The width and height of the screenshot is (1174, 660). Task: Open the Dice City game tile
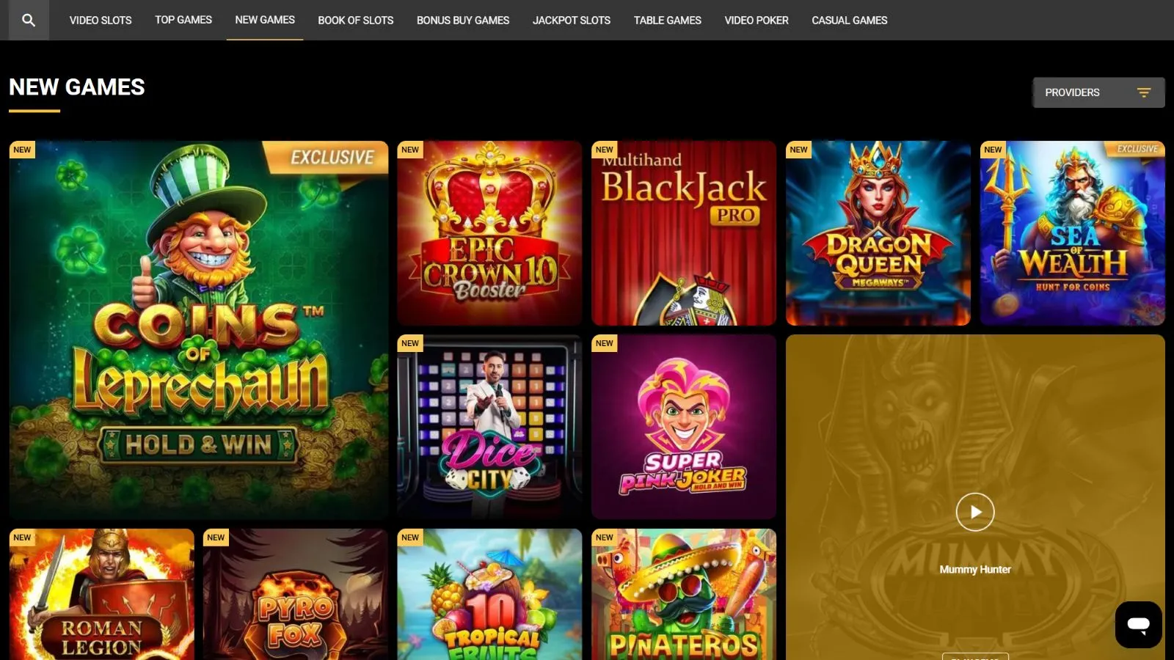(x=489, y=427)
